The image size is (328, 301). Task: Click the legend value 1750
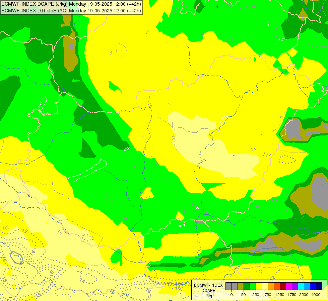point(291,295)
